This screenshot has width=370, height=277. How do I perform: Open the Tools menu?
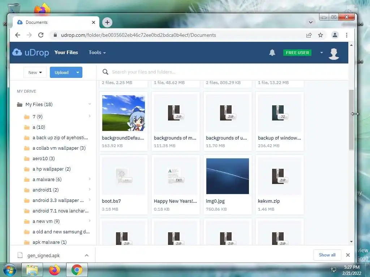pyautogui.click(x=97, y=52)
